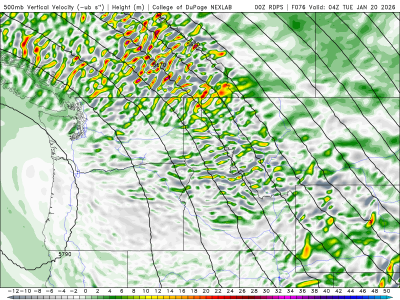Click the 30 tick label on the scale
Screen dimensions: 400x300
(x=266, y=291)
